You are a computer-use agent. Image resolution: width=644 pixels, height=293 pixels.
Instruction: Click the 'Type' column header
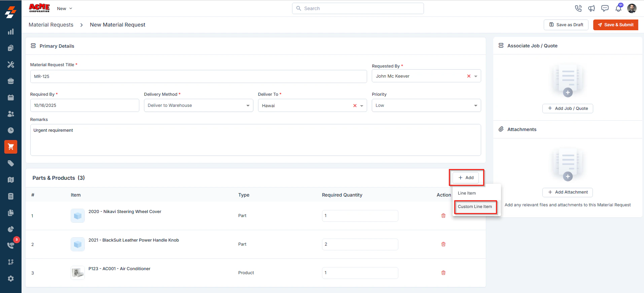click(x=244, y=195)
